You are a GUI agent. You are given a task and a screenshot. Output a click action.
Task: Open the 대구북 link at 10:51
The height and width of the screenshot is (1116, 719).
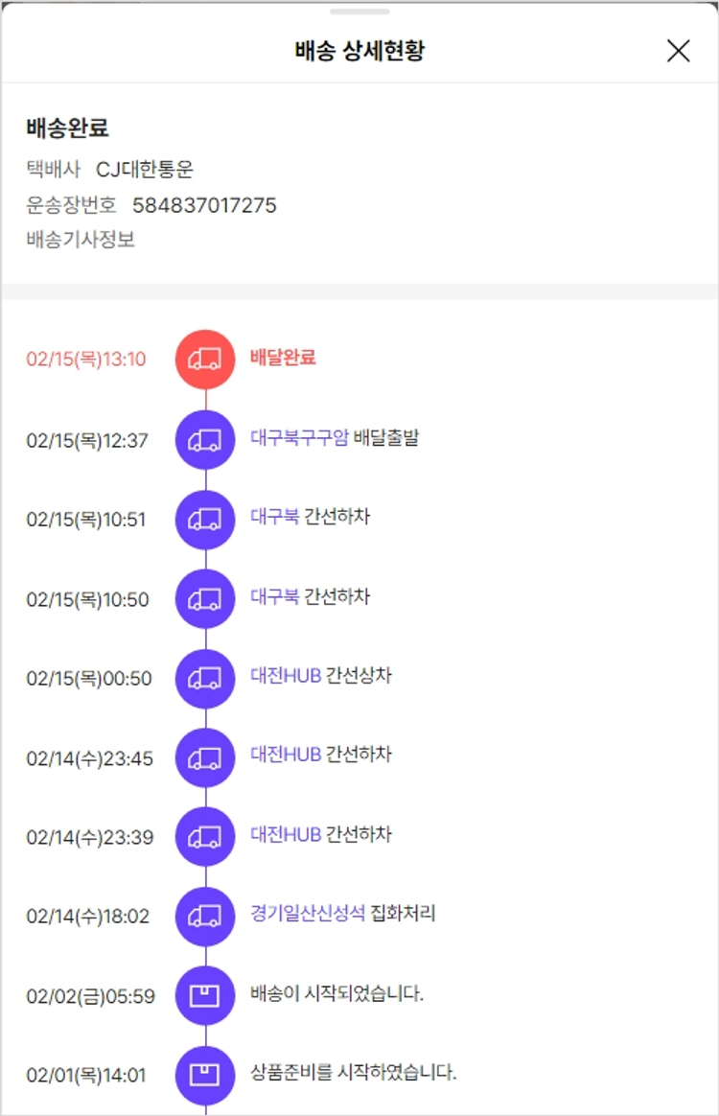click(274, 517)
